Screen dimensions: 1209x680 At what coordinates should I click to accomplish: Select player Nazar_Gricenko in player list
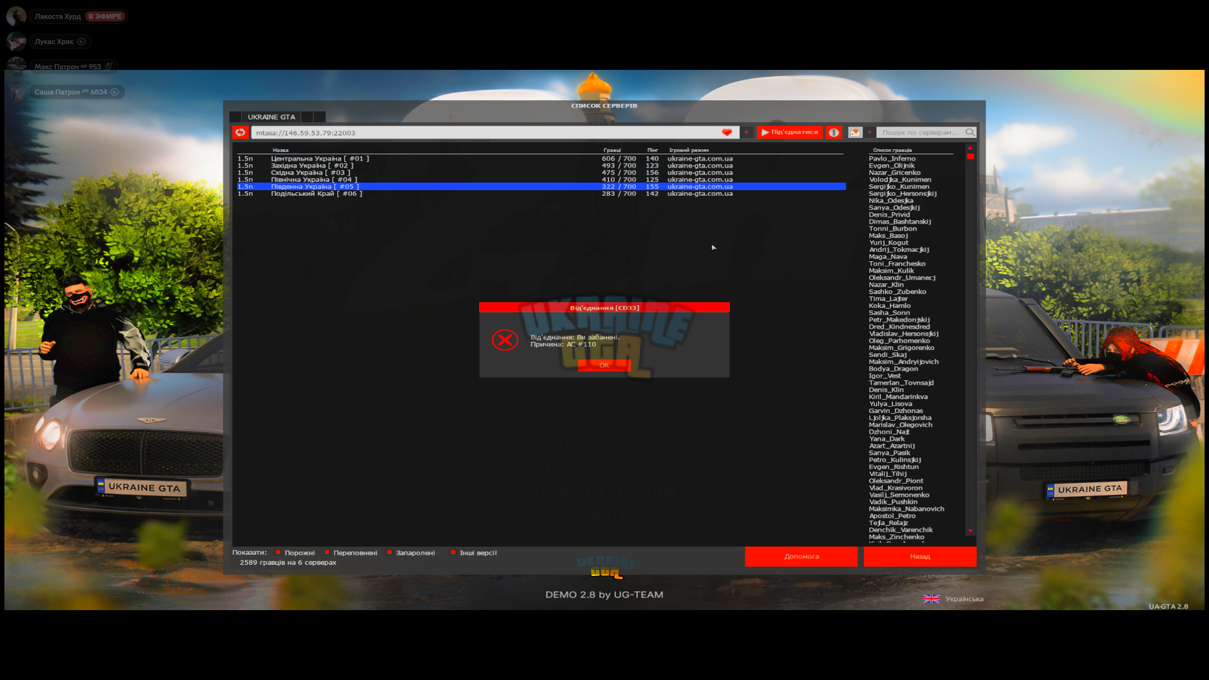click(895, 173)
